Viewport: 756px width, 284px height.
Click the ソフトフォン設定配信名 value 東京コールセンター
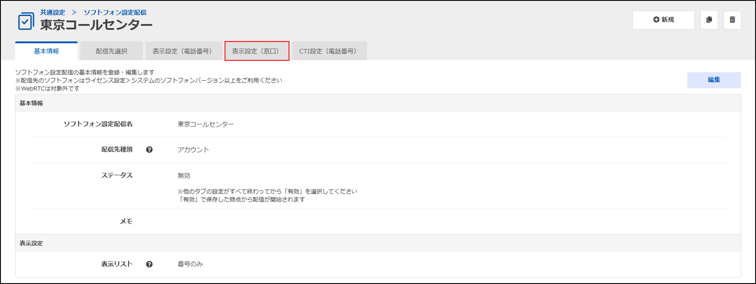pos(205,124)
